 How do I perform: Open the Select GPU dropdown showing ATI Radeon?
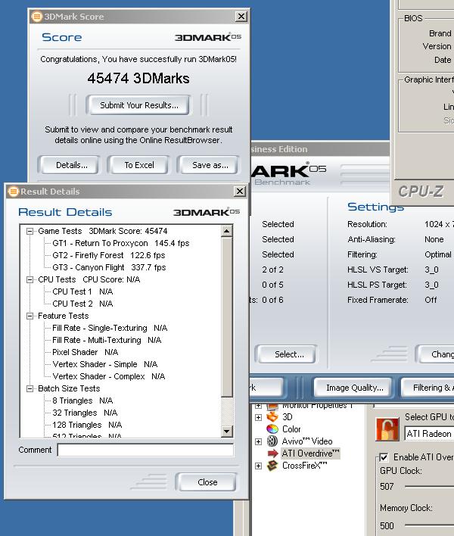[429, 434]
